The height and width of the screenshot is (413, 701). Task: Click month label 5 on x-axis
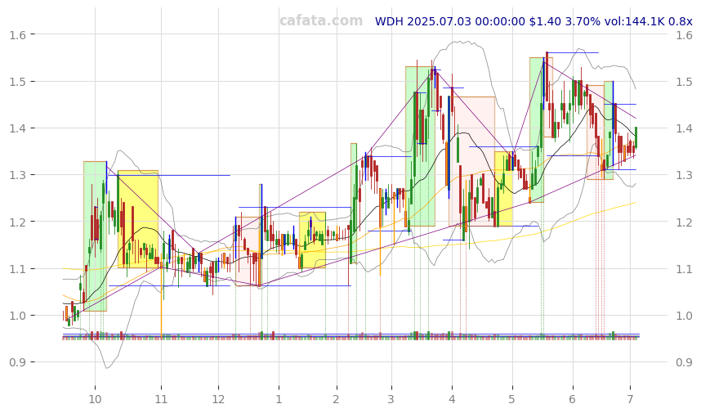pyautogui.click(x=512, y=399)
